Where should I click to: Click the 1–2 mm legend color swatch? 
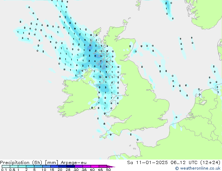coord(22,166)
